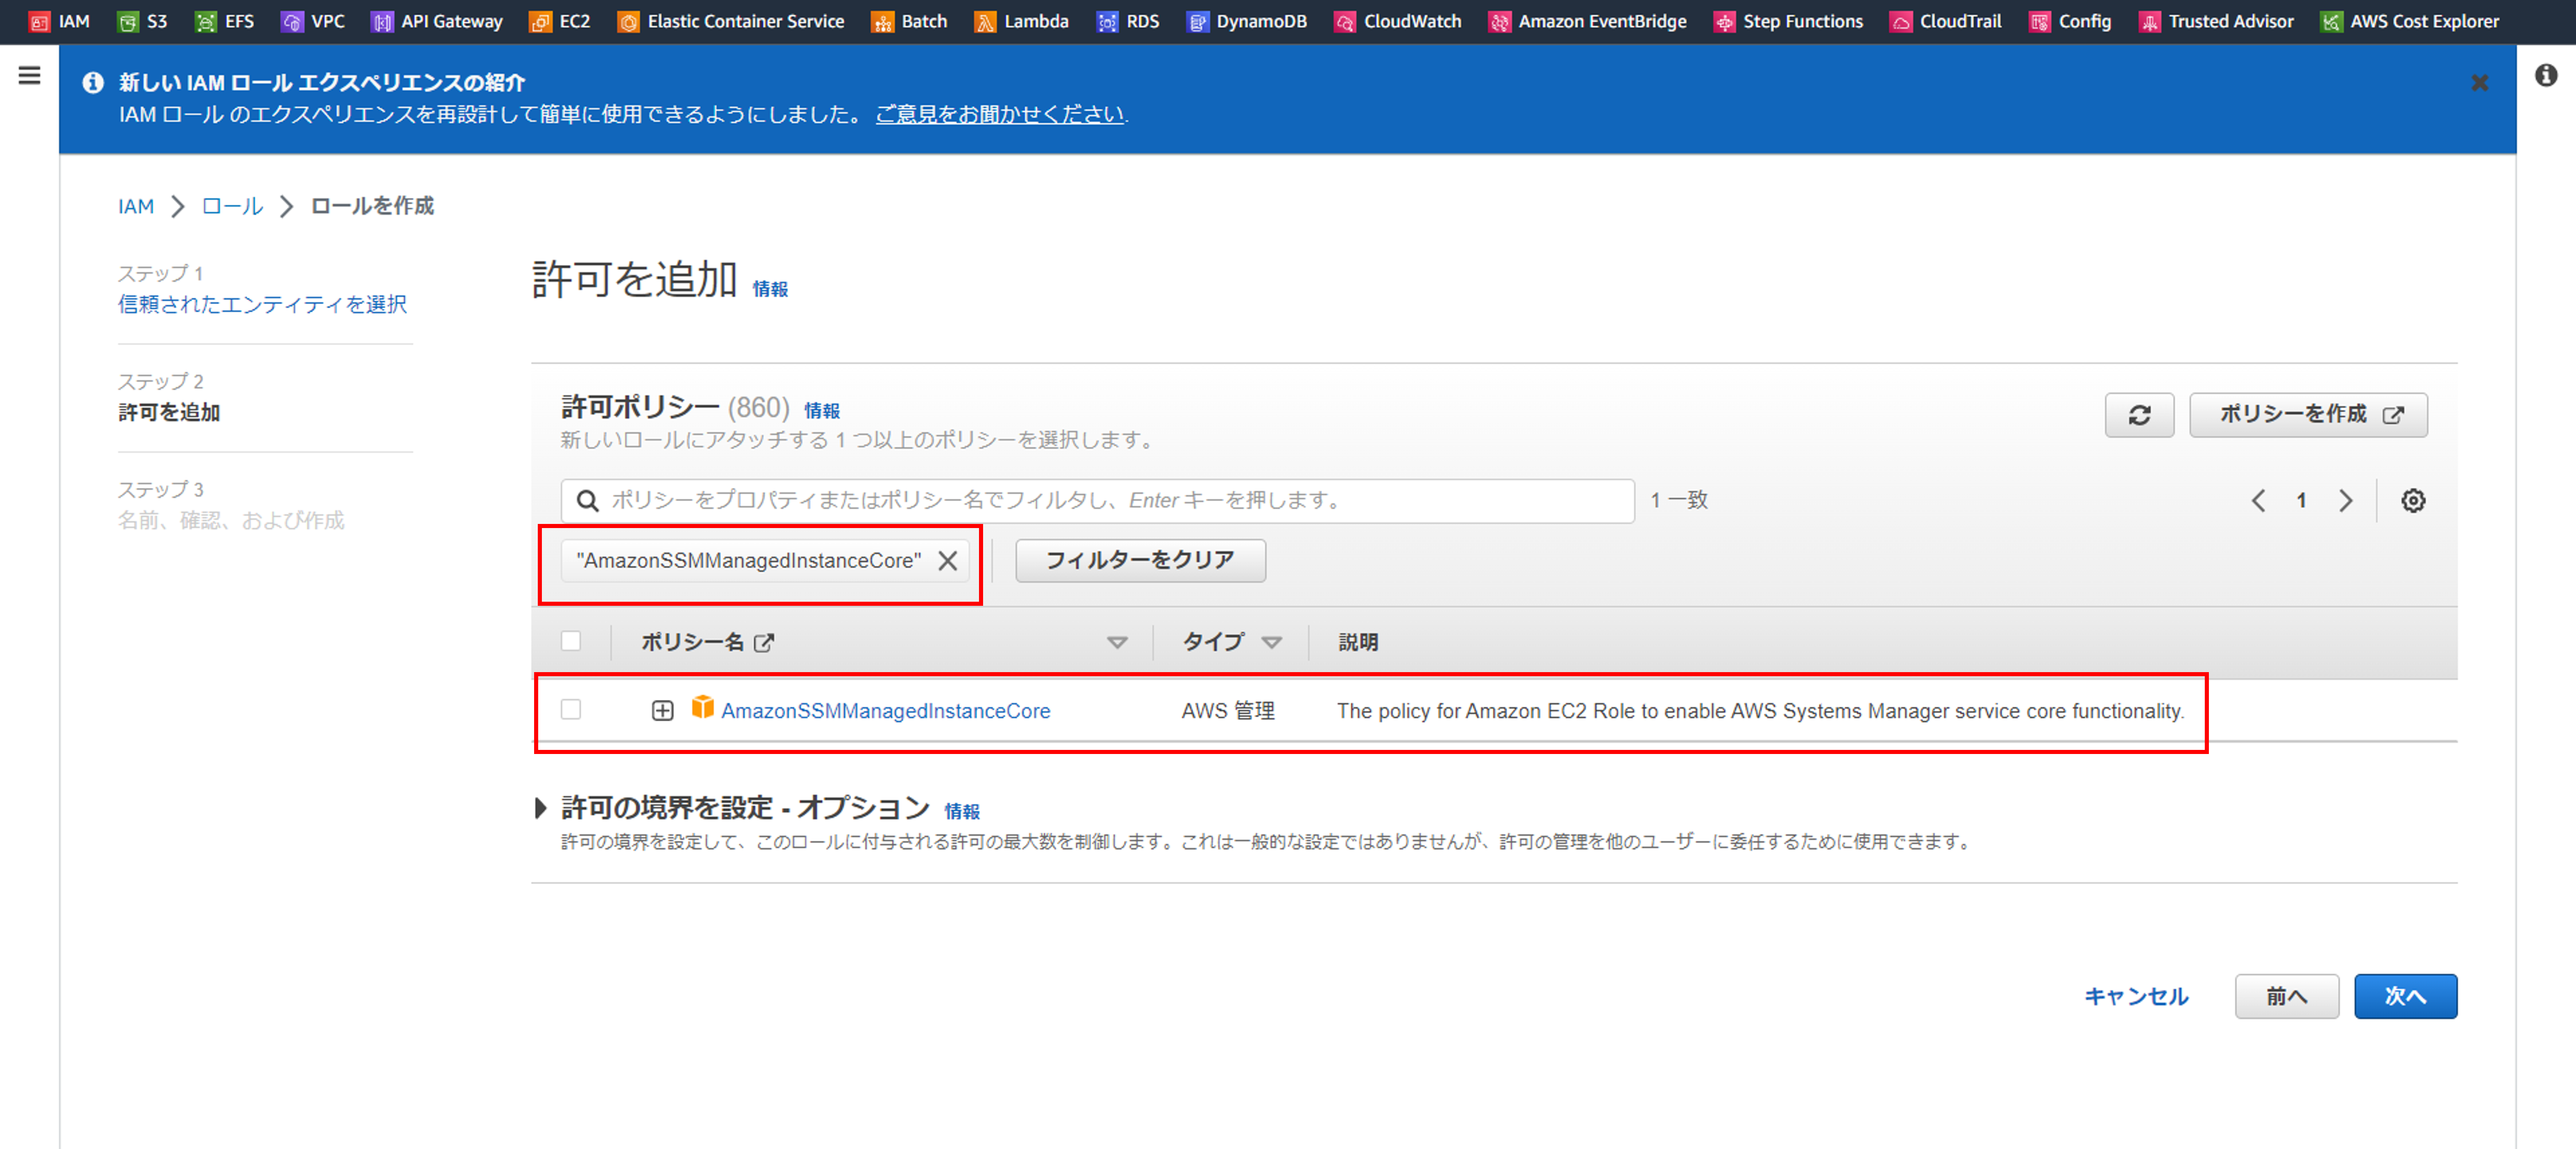Screen dimensions: 2576x1149
Task: Check the AmazonSSMManagedInstanceCore policy checkbox
Action: pyautogui.click(x=571, y=709)
